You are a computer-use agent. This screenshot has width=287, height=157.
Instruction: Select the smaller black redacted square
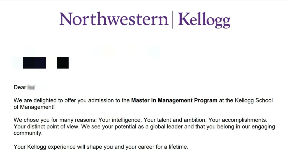tap(63, 63)
